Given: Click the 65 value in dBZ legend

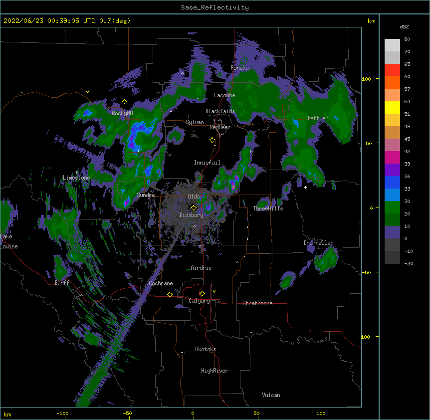Looking at the screenshot, I should click(407, 64).
